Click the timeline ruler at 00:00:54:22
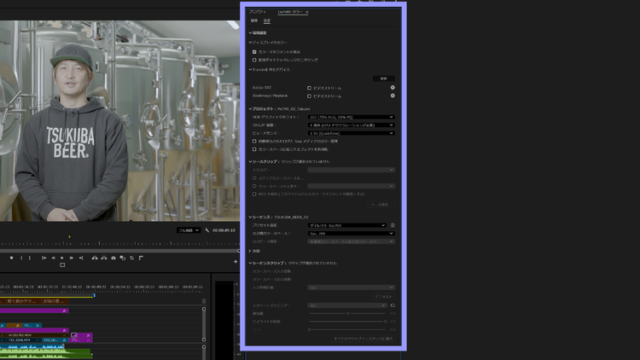Viewport: 640px width, 360px height. coord(120,287)
